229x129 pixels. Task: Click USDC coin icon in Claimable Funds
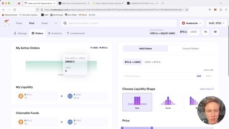coord(70,122)
